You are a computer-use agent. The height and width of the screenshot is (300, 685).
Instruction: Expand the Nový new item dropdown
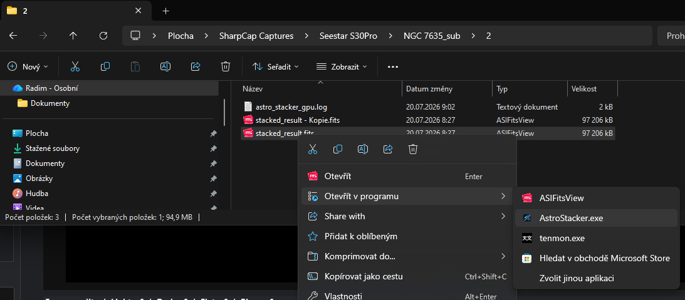pos(28,66)
